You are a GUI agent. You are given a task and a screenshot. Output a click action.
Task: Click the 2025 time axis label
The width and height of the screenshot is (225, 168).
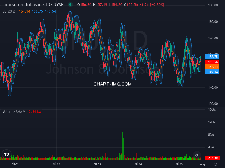(179, 164)
